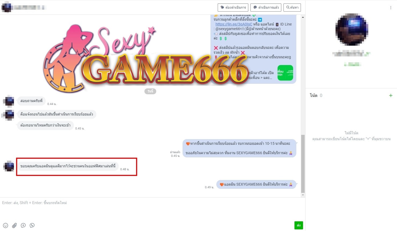This screenshot has height=231, width=397.
Task: Open the 'ค้นหา' search button
Action: (x=292, y=8)
